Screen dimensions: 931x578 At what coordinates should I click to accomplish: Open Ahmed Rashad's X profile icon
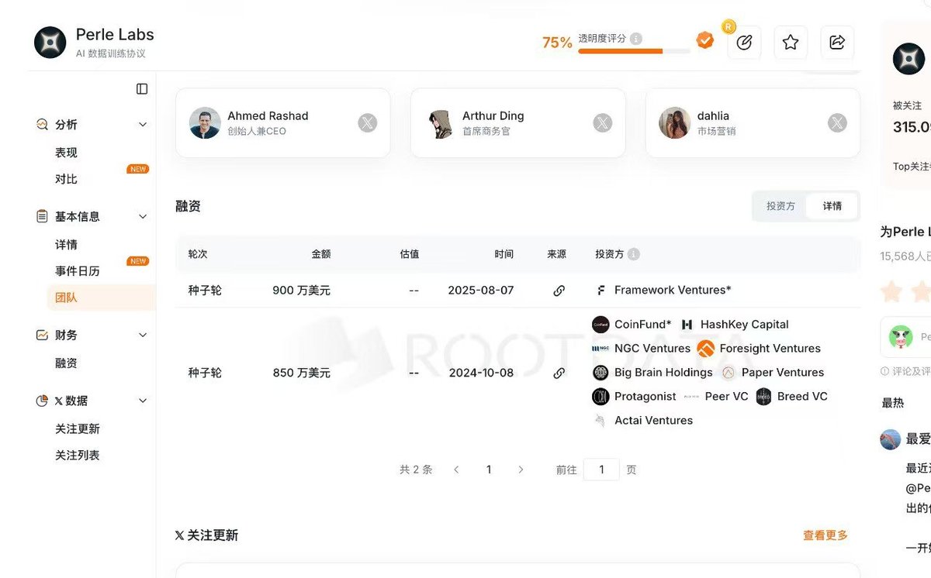[368, 122]
